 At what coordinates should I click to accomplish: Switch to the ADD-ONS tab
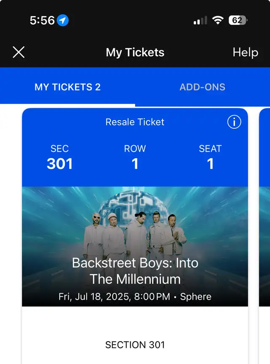[202, 87]
